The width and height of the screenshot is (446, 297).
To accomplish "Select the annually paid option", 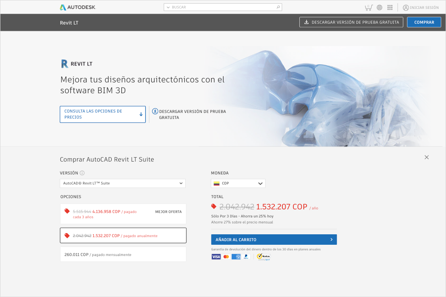I will point(123,236).
